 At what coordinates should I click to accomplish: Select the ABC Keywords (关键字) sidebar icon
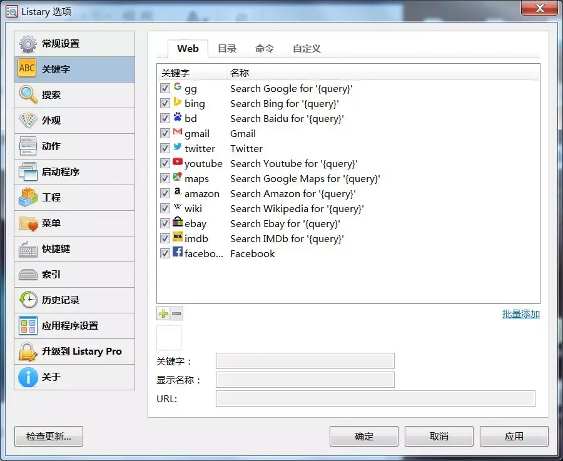[28, 68]
